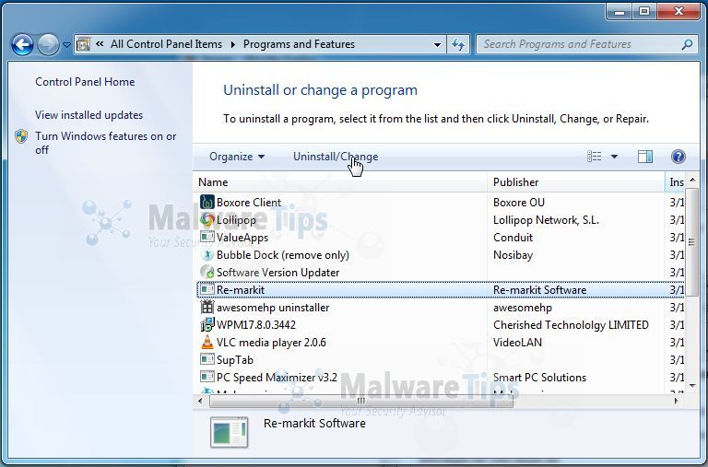
Task: Click the Control Panel icon in address bar
Action: [x=83, y=44]
